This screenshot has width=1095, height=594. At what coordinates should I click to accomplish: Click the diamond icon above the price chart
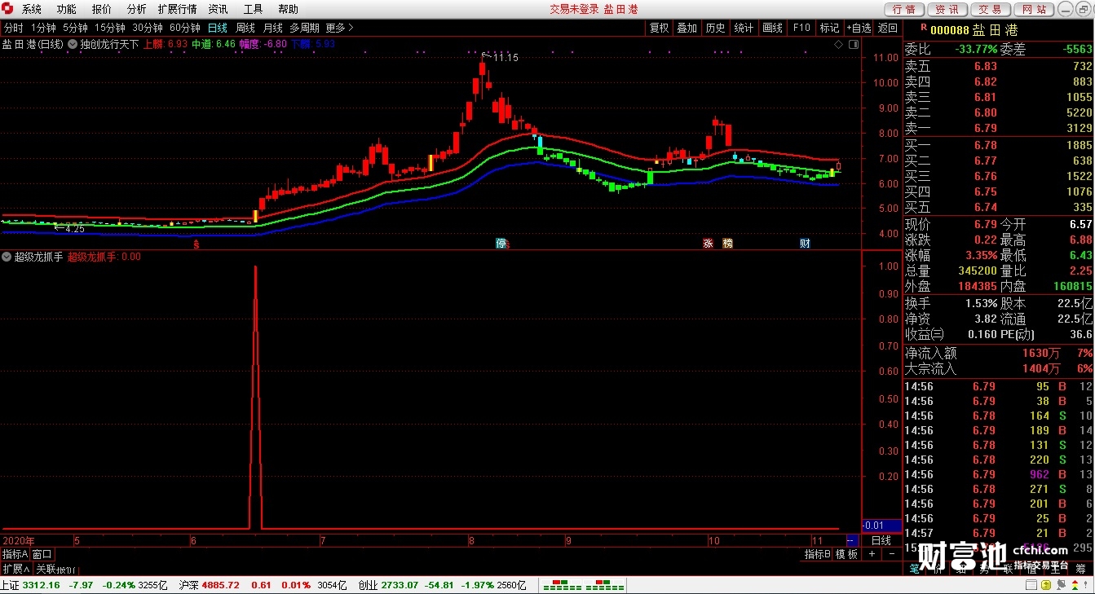pyautogui.click(x=838, y=44)
